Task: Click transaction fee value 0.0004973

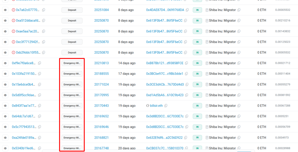Action: tap(282, 137)
